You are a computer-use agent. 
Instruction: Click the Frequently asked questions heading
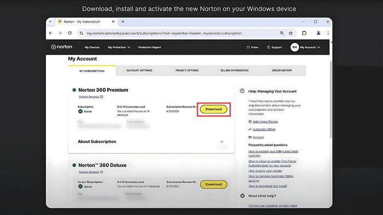[x=268, y=145]
